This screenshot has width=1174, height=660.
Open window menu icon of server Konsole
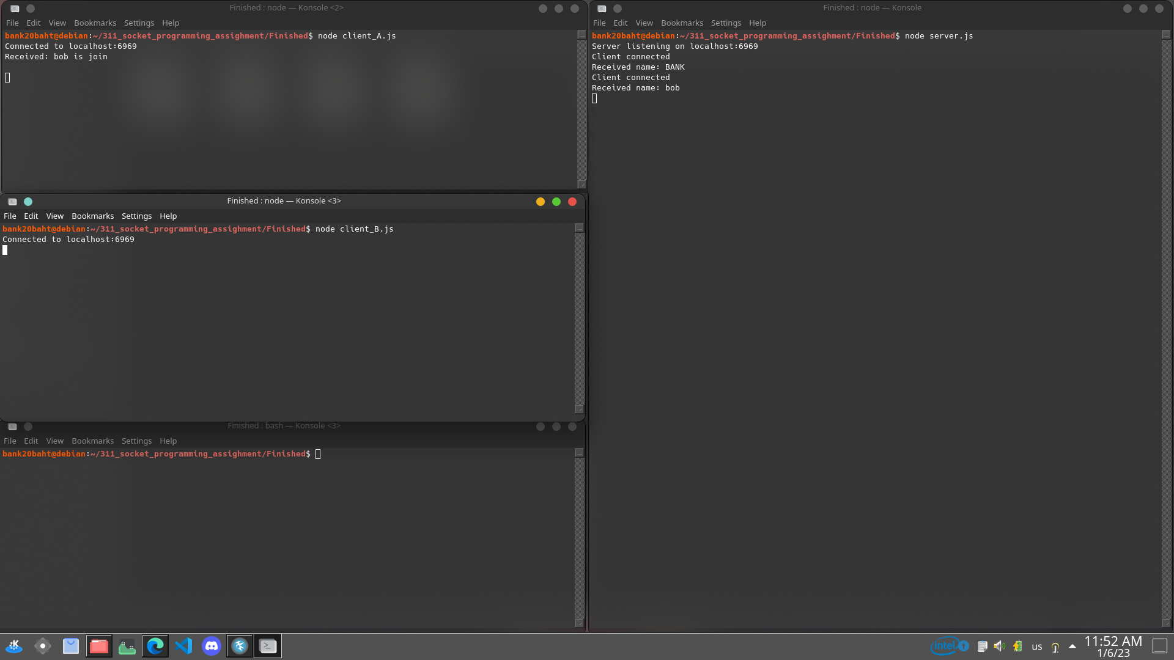pos(602,9)
